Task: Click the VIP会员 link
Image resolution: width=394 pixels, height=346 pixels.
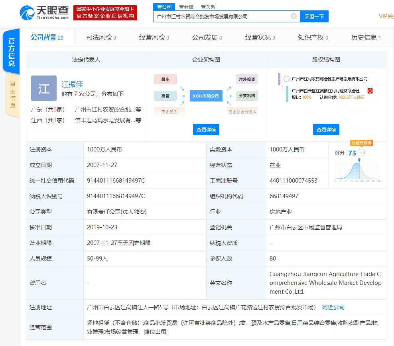Action: click(386, 16)
